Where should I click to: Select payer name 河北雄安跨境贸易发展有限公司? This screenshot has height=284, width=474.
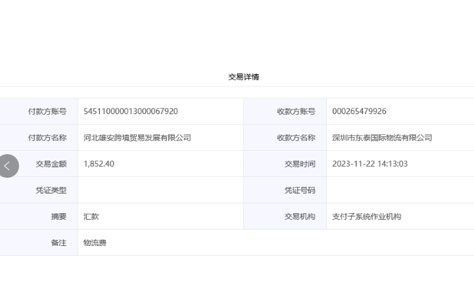click(137, 138)
